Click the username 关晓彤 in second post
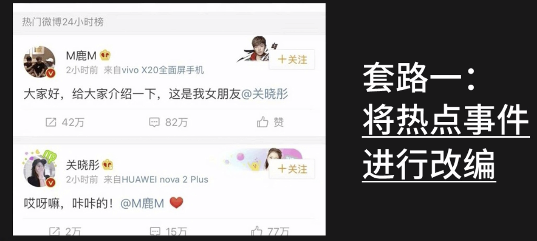This screenshot has height=241, width=537. click(83, 165)
